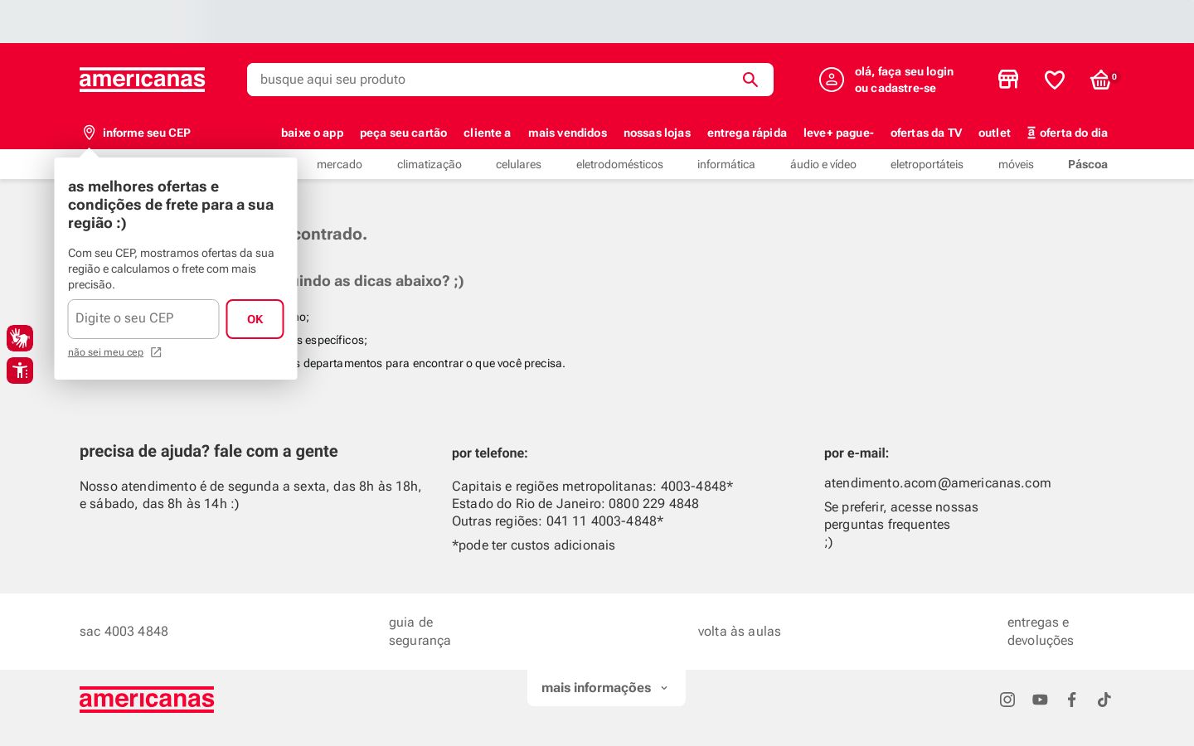Select the eletrodomésticos category

tap(619, 164)
